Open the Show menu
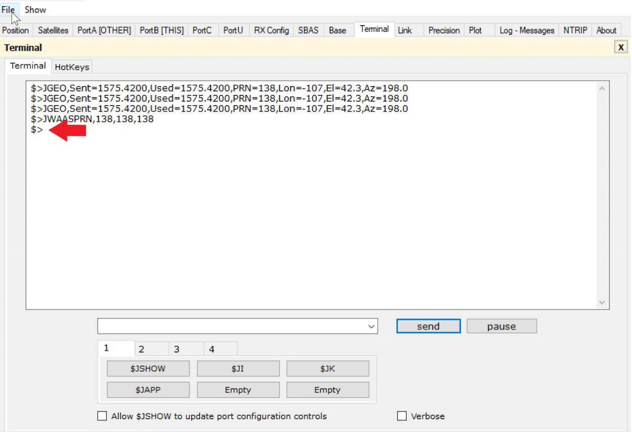Image resolution: width=632 pixels, height=432 pixels. (x=35, y=10)
